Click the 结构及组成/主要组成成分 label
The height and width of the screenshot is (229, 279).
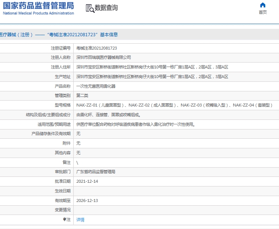(x=48, y=115)
